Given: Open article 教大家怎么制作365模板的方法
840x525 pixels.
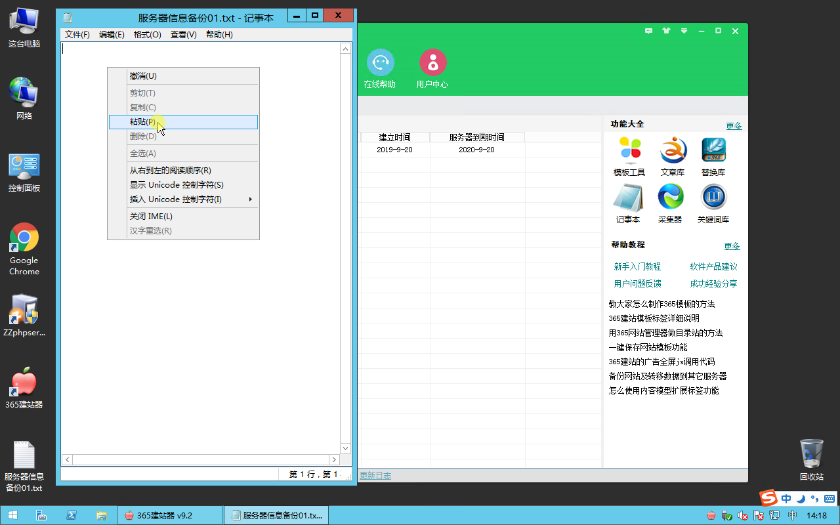Looking at the screenshot, I should [661, 304].
